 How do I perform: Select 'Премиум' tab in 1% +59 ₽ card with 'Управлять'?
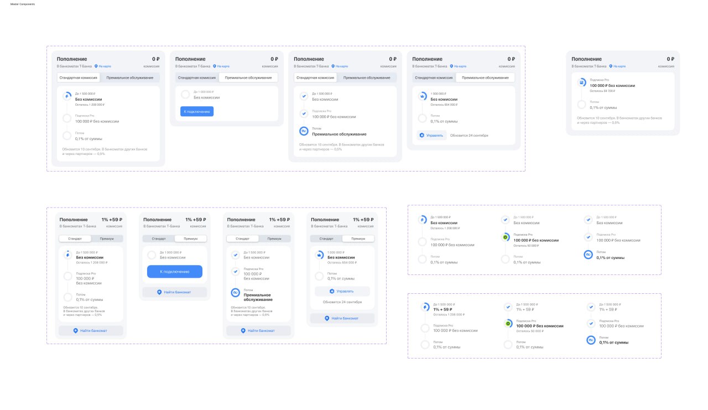(x=358, y=238)
